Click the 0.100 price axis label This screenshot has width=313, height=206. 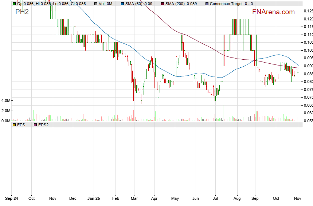pos(308,50)
